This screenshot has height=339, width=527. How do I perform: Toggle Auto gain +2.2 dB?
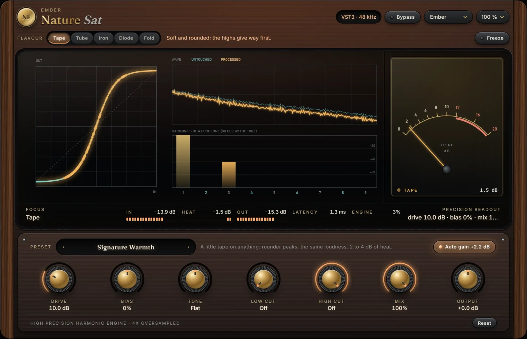[x=464, y=247]
